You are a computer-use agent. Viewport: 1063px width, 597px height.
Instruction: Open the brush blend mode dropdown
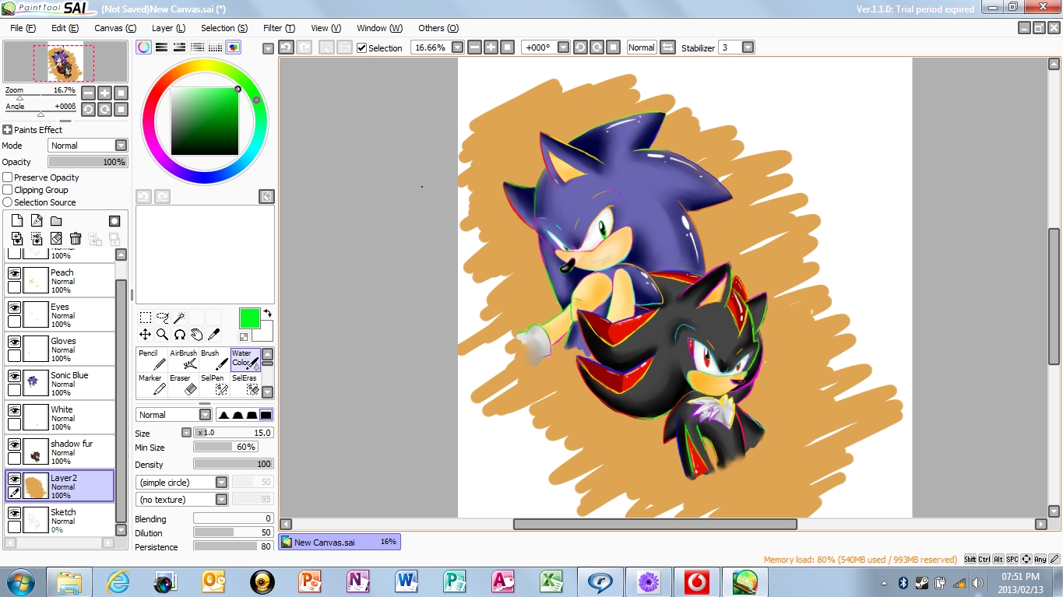click(x=206, y=415)
